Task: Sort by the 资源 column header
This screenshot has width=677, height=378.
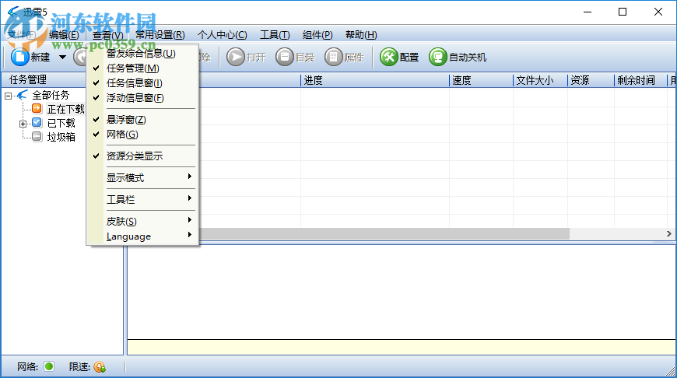Action: coord(591,80)
